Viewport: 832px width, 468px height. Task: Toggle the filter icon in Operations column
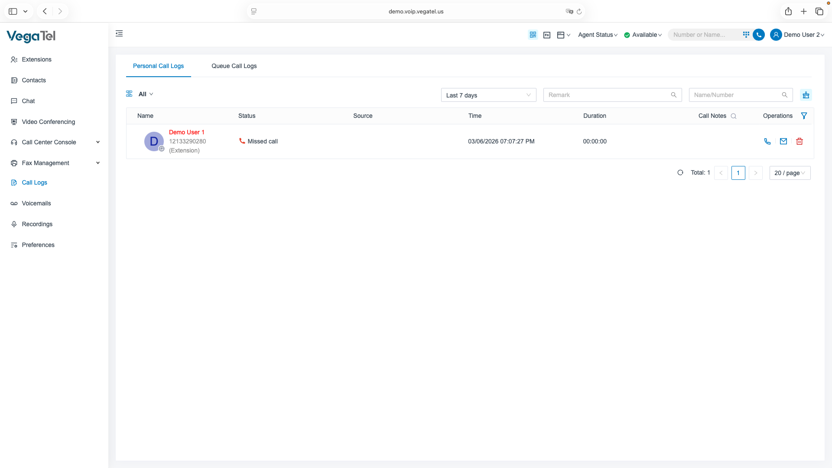pos(804,116)
